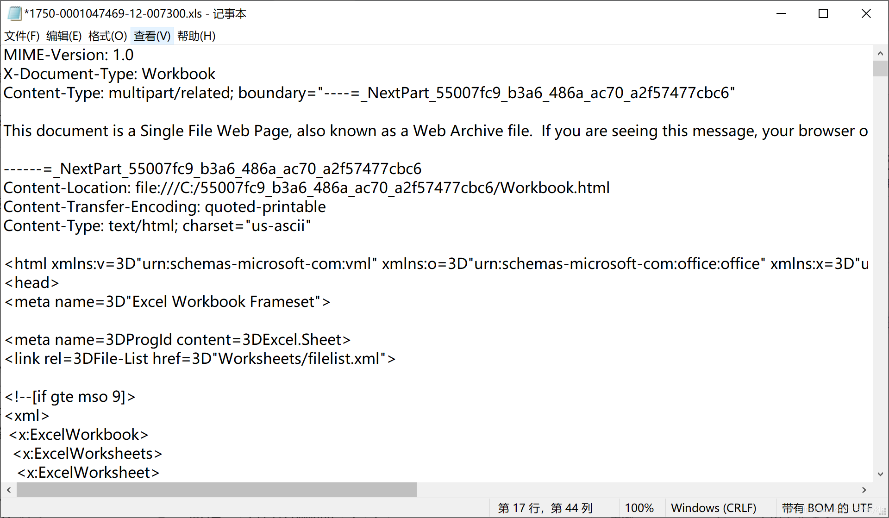The height and width of the screenshot is (518, 889).
Task: Click the 第 17 行, 第 44 列 position indicator
Action: pyautogui.click(x=545, y=507)
